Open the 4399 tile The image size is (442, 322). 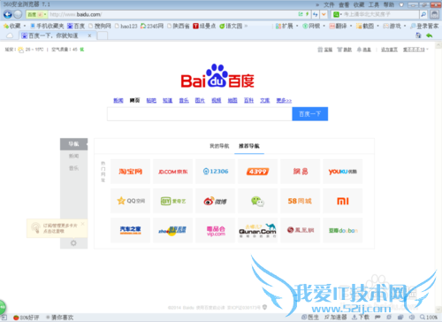257,172
